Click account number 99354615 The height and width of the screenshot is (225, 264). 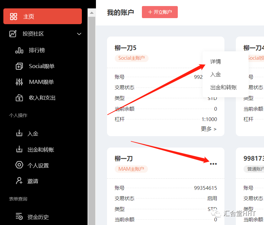point(205,188)
